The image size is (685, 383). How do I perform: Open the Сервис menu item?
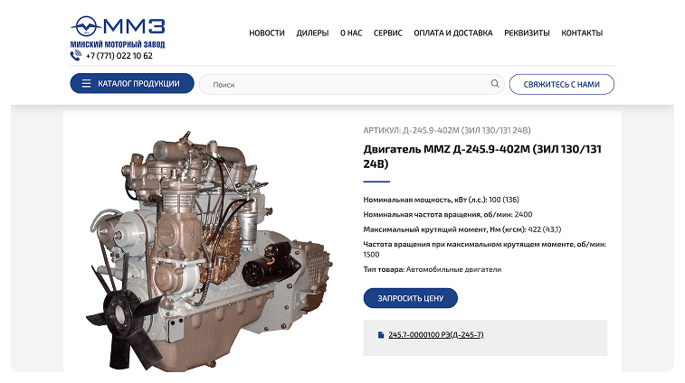[387, 33]
